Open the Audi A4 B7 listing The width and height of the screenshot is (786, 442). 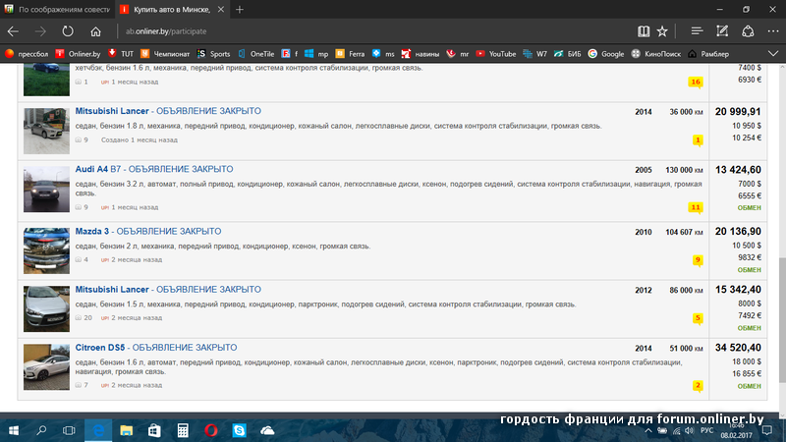154,169
